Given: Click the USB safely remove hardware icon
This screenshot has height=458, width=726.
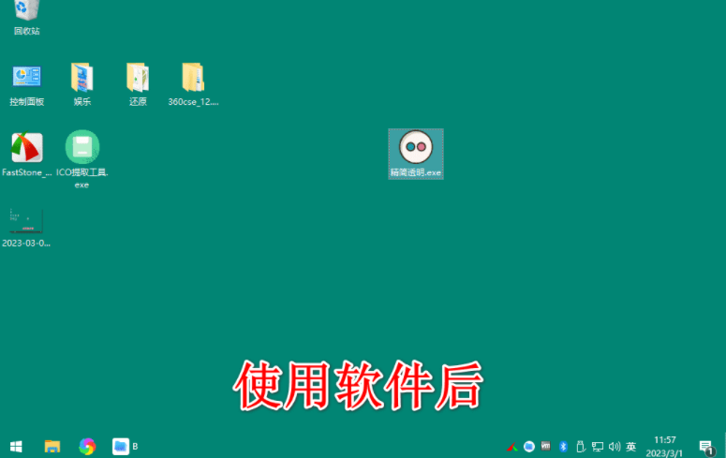Looking at the screenshot, I should click(580, 447).
